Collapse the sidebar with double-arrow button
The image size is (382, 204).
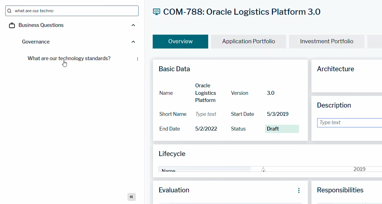tap(132, 197)
